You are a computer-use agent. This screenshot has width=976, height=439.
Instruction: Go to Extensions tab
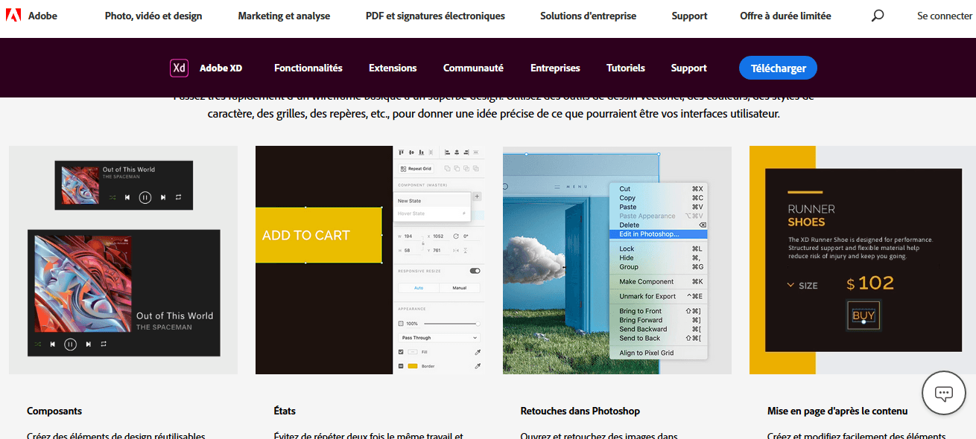coord(393,68)
